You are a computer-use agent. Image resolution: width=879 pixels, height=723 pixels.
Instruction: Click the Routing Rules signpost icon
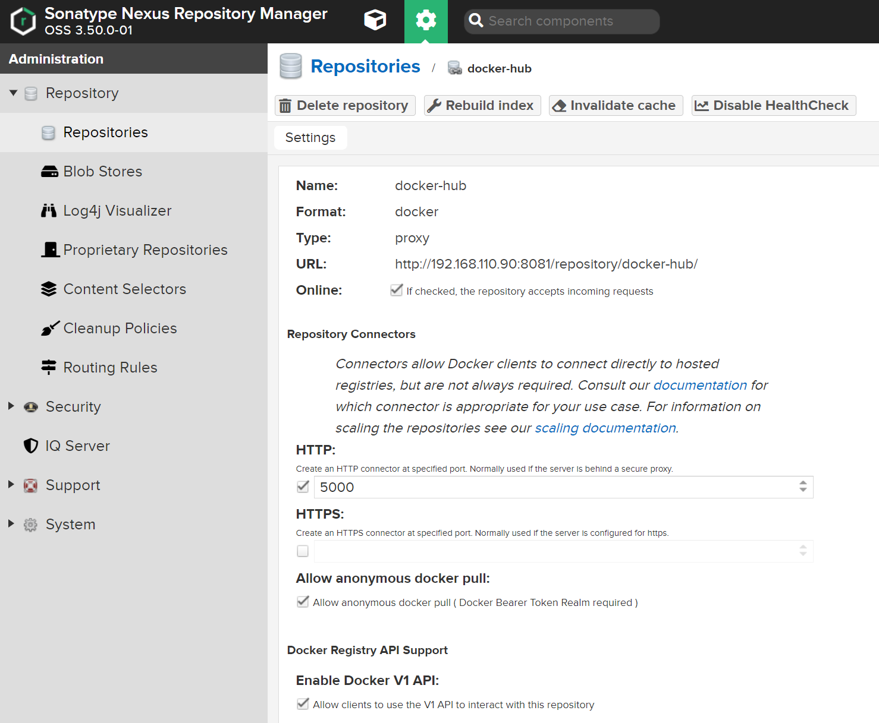[49, 367]
